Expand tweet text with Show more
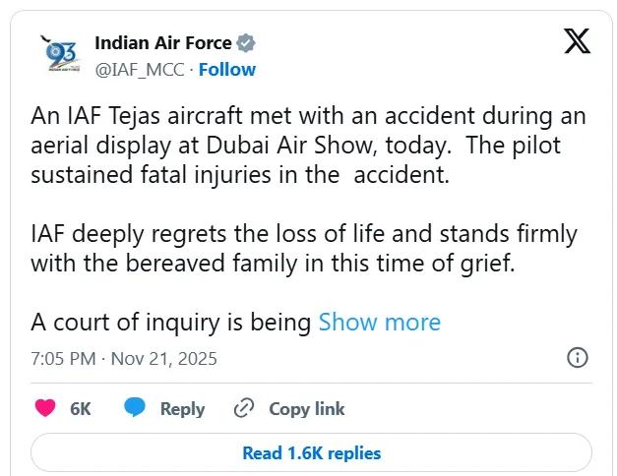 (x=379, y=322)
